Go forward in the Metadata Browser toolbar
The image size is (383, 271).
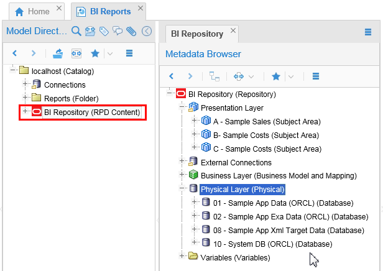point(190,76)
